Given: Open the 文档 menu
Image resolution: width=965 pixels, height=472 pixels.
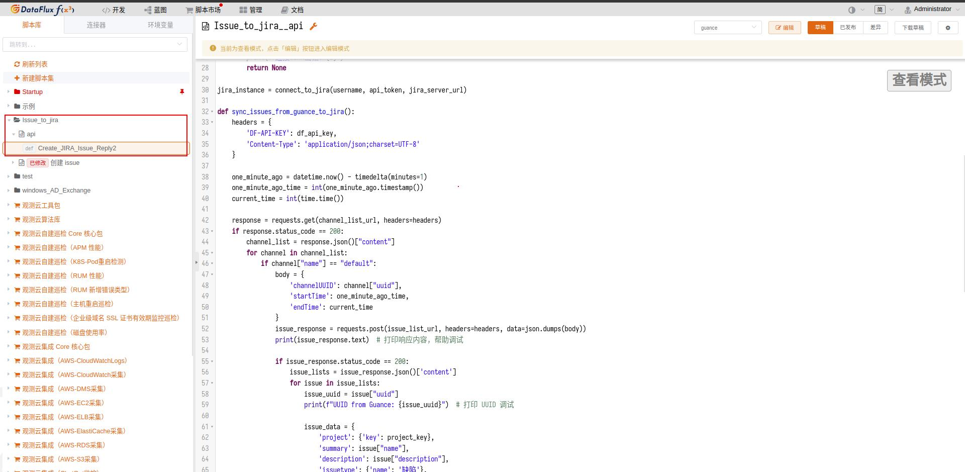Looking at the screenshot, I should (x=292, y=10).
